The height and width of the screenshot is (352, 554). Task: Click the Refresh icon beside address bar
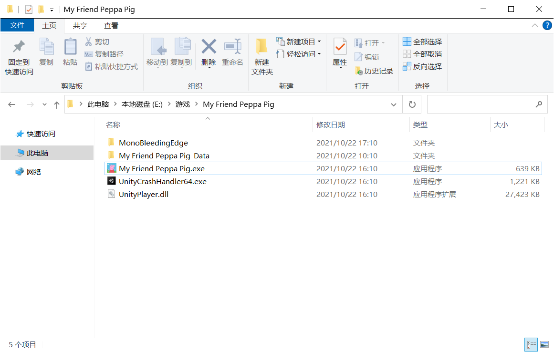412,104
